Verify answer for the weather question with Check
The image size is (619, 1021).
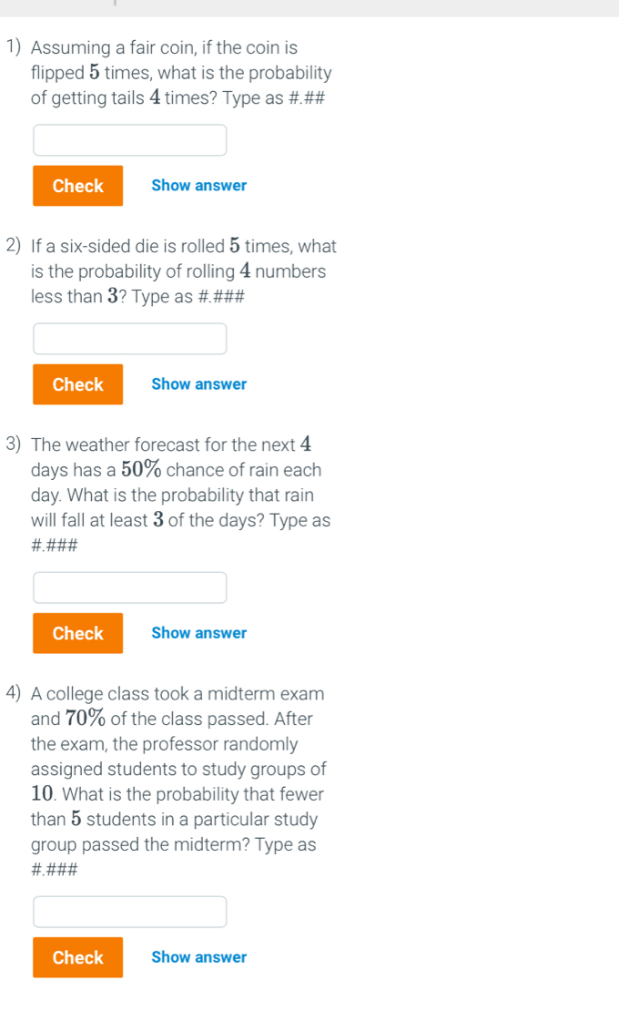(x=77, y=633)
